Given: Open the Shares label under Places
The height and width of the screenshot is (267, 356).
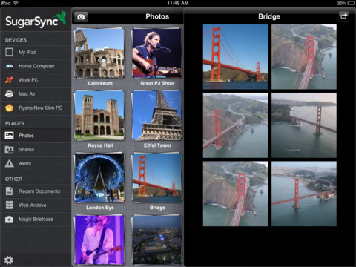Looking at the screenshot, I should (27, 150).
